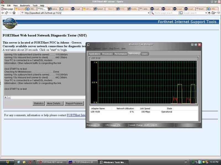The width and height of the screenshot is (221, 165).
Task: Open Opera Edit menu
Action: pos(9,5)
